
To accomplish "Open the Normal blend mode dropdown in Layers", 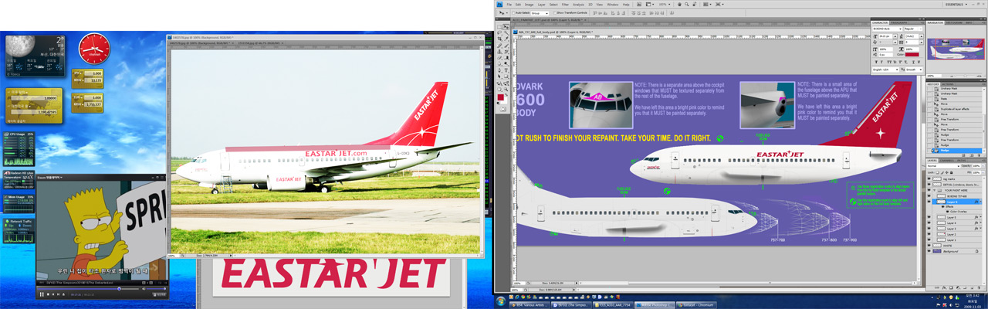I will [942, 166].
